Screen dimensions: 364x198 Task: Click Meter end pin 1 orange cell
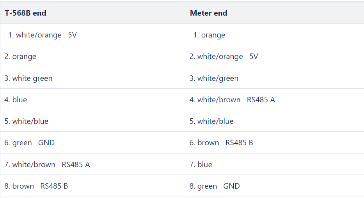pyautogui.click(x=209, y=35)
